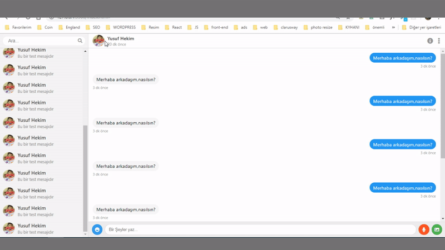445x250 pixels.
Task: Open the conversation info icon
Action: [430, 41]
